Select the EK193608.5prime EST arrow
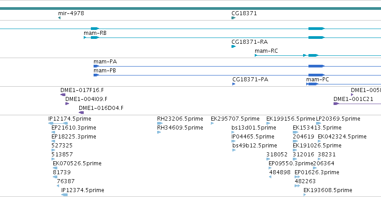Screen dimensions: 381x197 point(305,195)
